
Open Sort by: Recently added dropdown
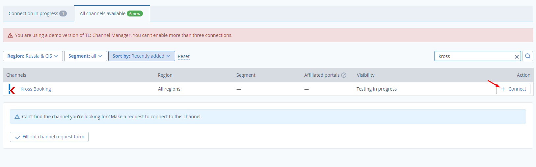click(142, 56)
